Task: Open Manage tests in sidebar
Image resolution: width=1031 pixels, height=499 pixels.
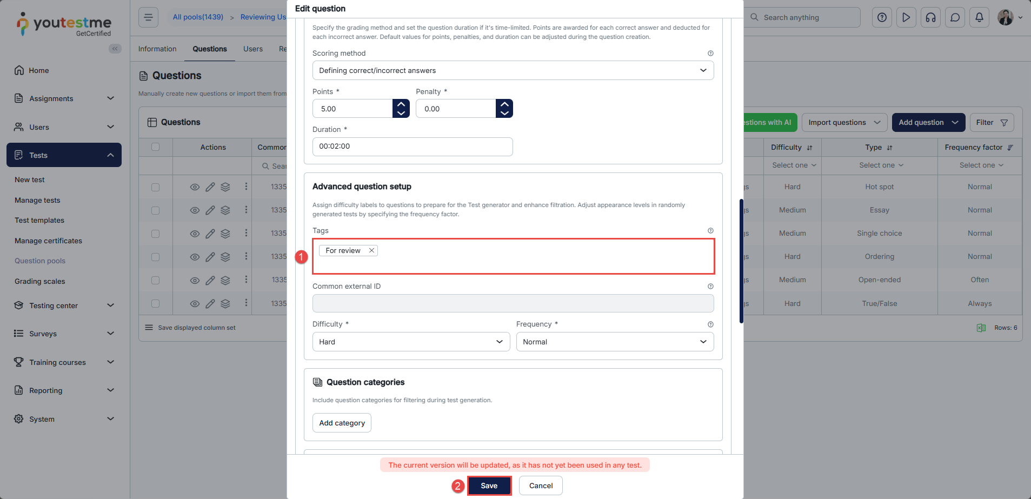Action: click(x=37, y=200)
